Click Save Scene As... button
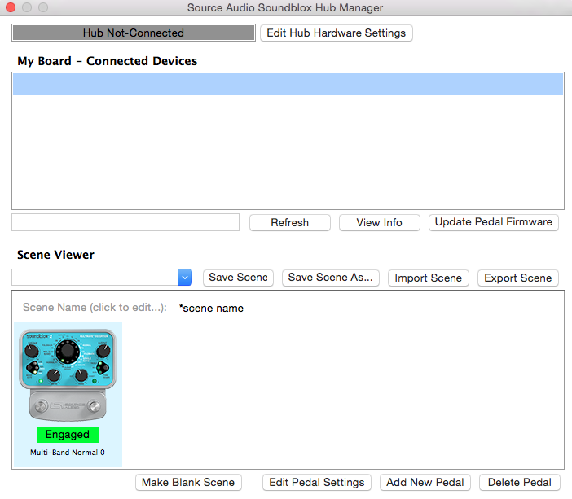 point(331,278)
